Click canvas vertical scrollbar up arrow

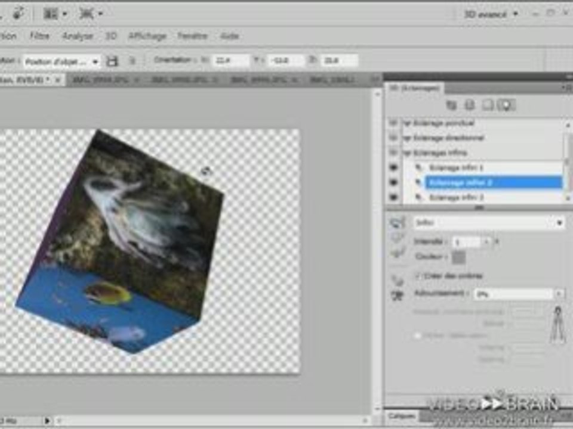click(x=377, y=95)
